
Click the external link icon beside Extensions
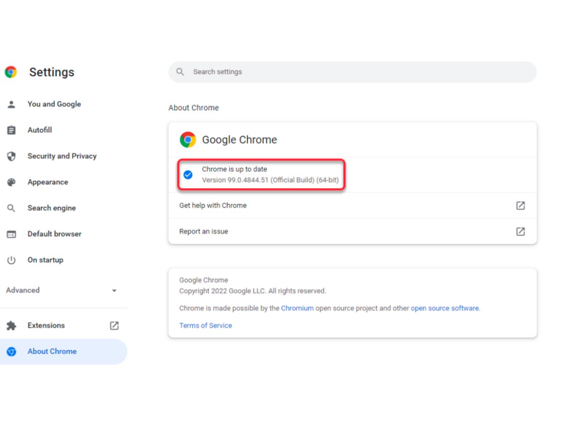(x=114, y=326)
